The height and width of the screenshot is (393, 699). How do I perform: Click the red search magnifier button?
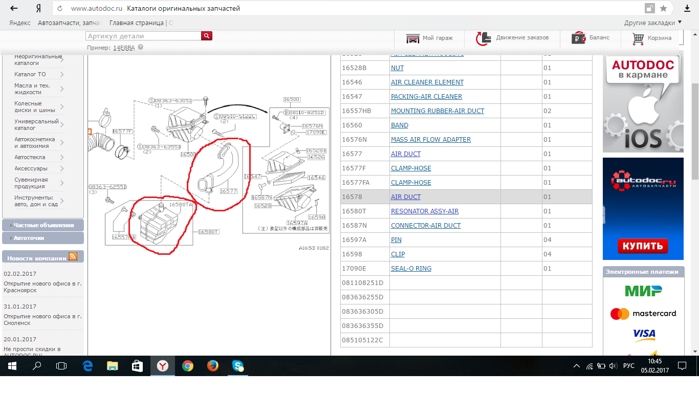207,36
